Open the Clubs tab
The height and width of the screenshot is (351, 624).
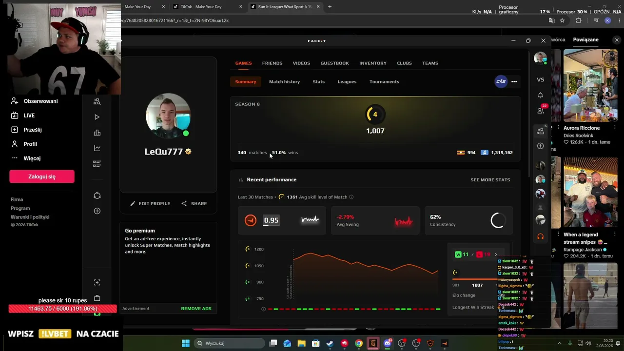(404, 63)
